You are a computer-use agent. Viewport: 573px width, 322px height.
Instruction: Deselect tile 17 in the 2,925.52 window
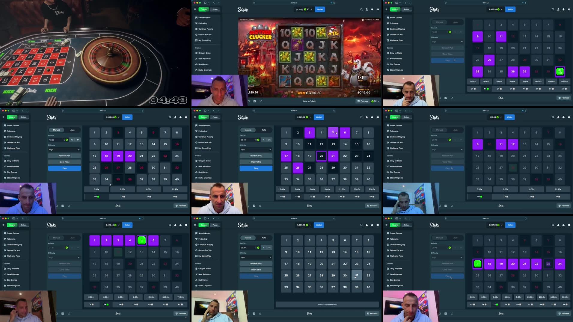[286, 156]
